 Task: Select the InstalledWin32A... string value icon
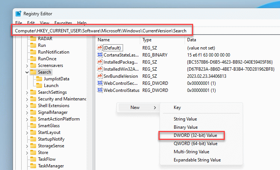coord(100,69)
